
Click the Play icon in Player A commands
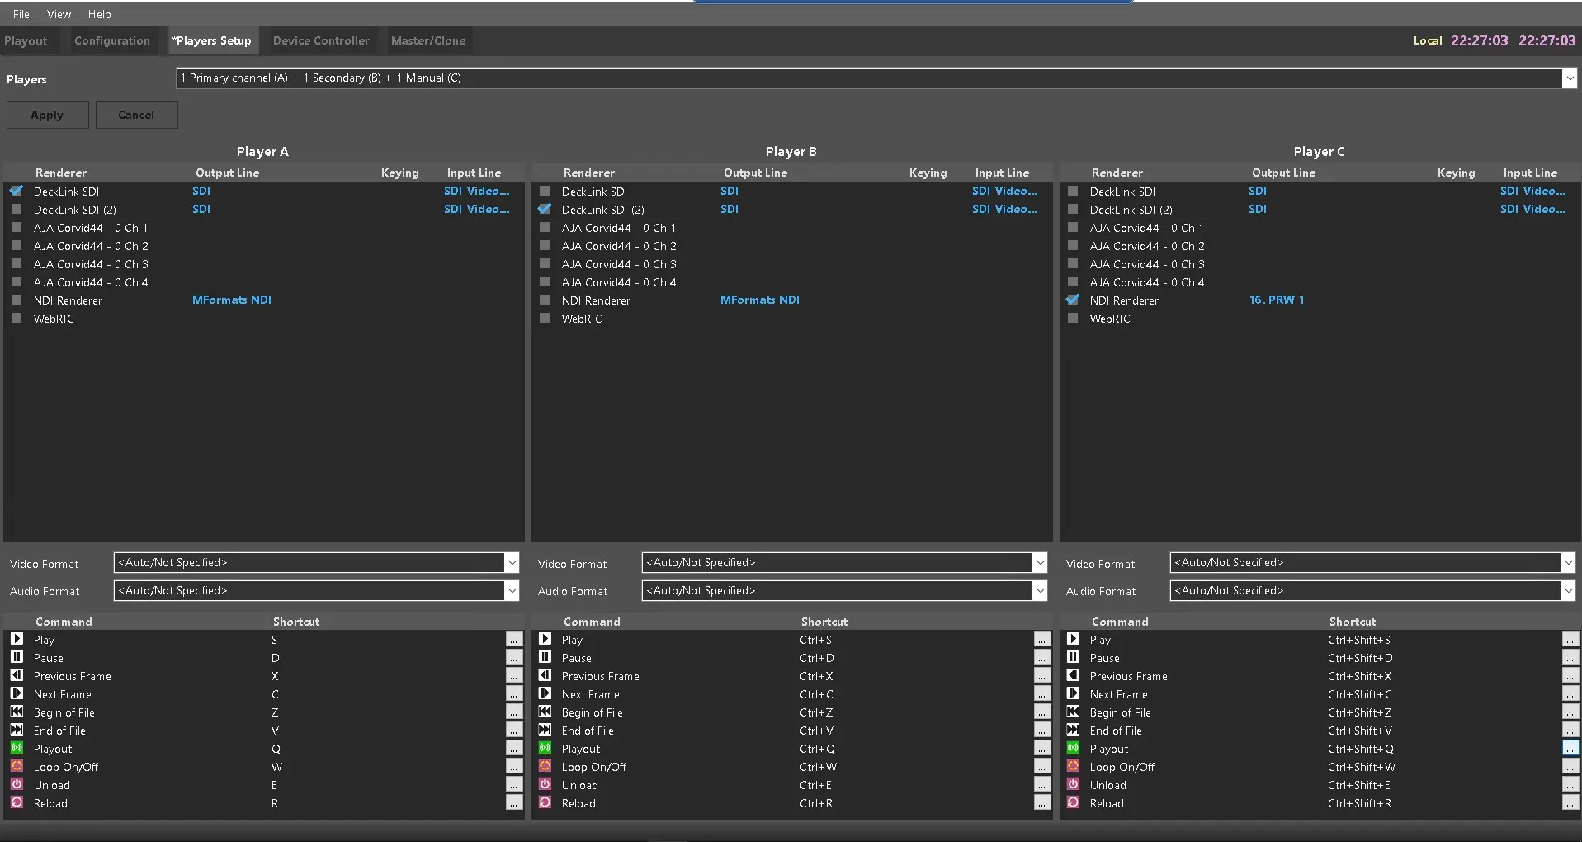coord(17,639)
